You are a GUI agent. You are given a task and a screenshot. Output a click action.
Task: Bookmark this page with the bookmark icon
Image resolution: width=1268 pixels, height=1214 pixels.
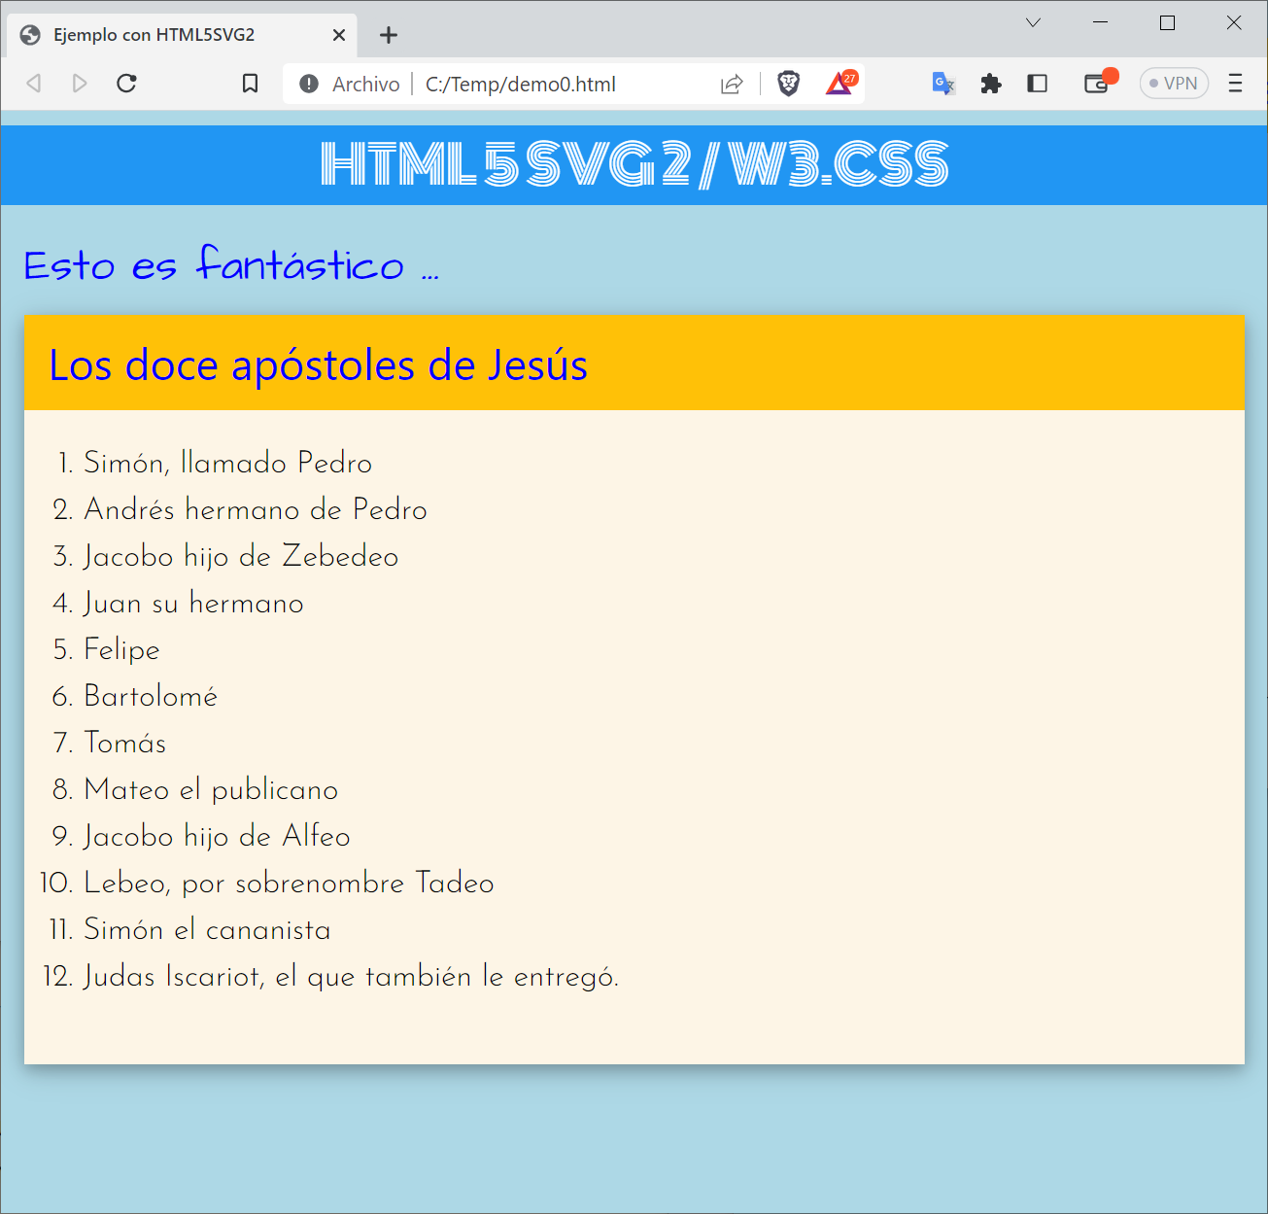[x=250, y=84]
